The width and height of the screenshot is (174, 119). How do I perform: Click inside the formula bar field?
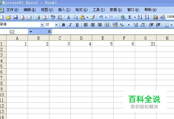pyautogui.click(x=113, y=32)
